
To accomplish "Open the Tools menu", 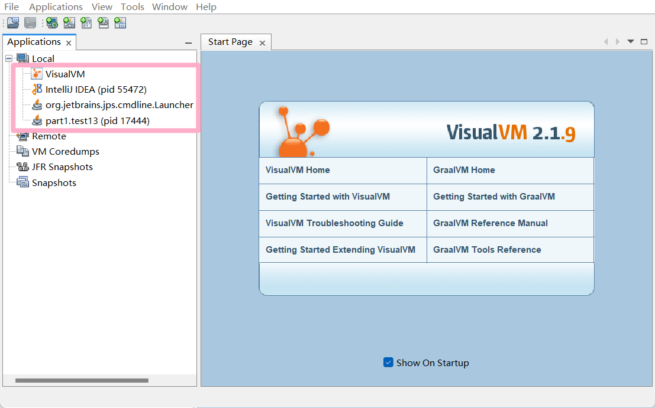I will 132,7.
